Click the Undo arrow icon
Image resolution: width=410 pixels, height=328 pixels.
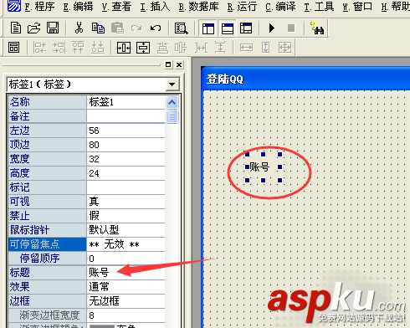[x=156, y=28]
